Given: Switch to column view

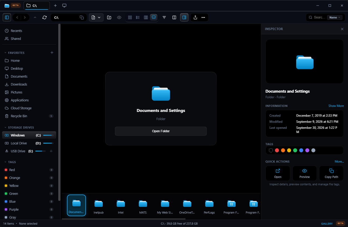Looking at the screenshot, I should 146,17.
